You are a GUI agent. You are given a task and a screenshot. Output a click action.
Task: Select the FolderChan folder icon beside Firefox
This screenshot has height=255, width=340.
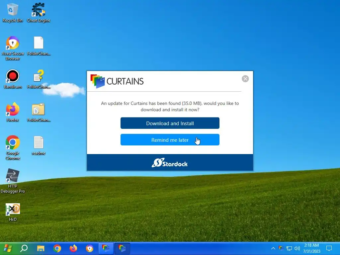click(x=39, y=112)
